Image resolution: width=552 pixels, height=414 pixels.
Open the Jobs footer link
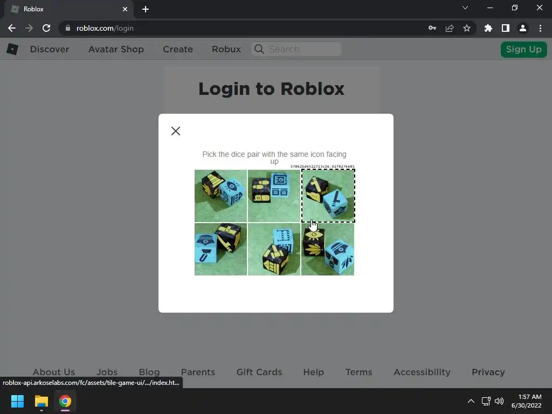click(x=107, y=372)
